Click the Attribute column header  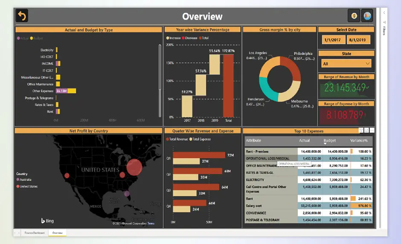coord(253,140)
